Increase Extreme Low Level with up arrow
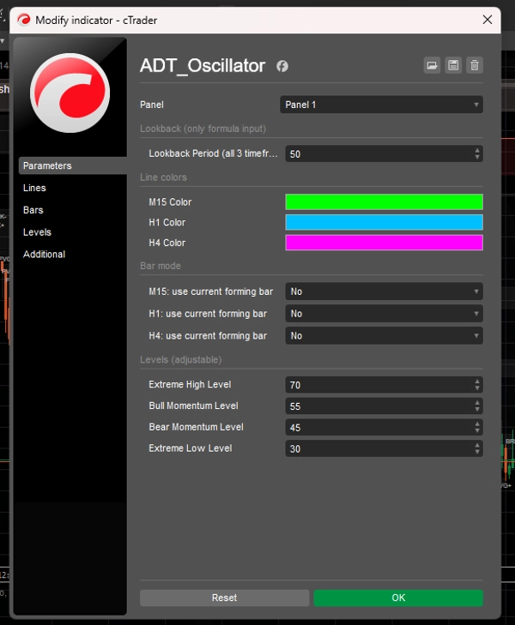The width and height of the screenshot is (515, 625). 477,445
